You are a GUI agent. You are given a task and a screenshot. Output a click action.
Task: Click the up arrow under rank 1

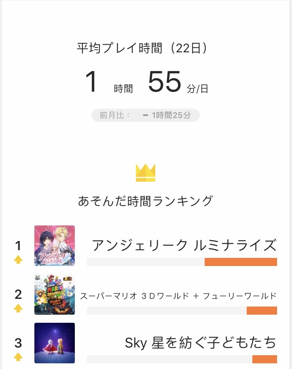18,260
